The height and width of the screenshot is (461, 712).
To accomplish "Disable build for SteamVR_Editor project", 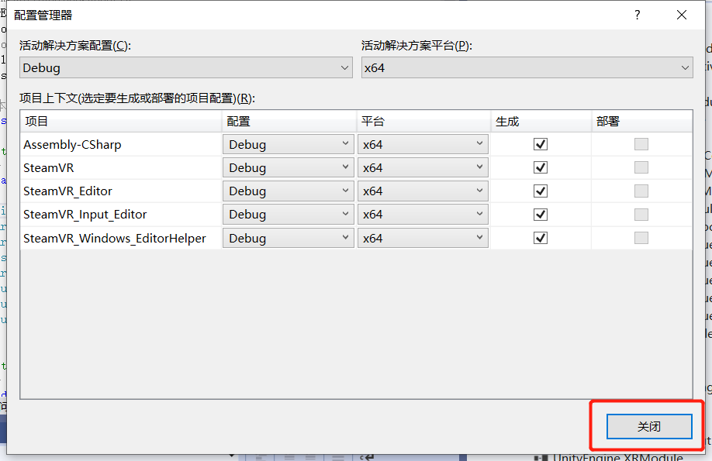I will point(541,191).
